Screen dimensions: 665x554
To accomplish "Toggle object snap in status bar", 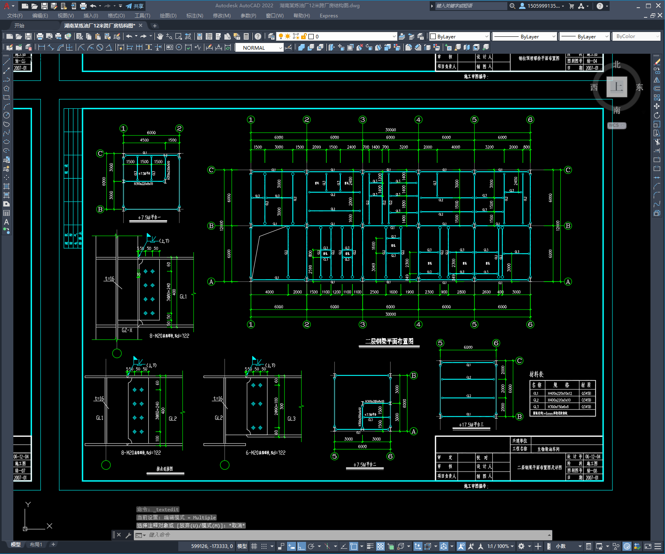I will tap(354, 546).
